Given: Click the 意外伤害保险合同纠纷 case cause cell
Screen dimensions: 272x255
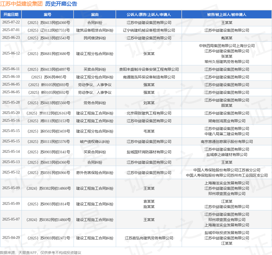Looking at the screenshot, I should click(x=95, y=173).
